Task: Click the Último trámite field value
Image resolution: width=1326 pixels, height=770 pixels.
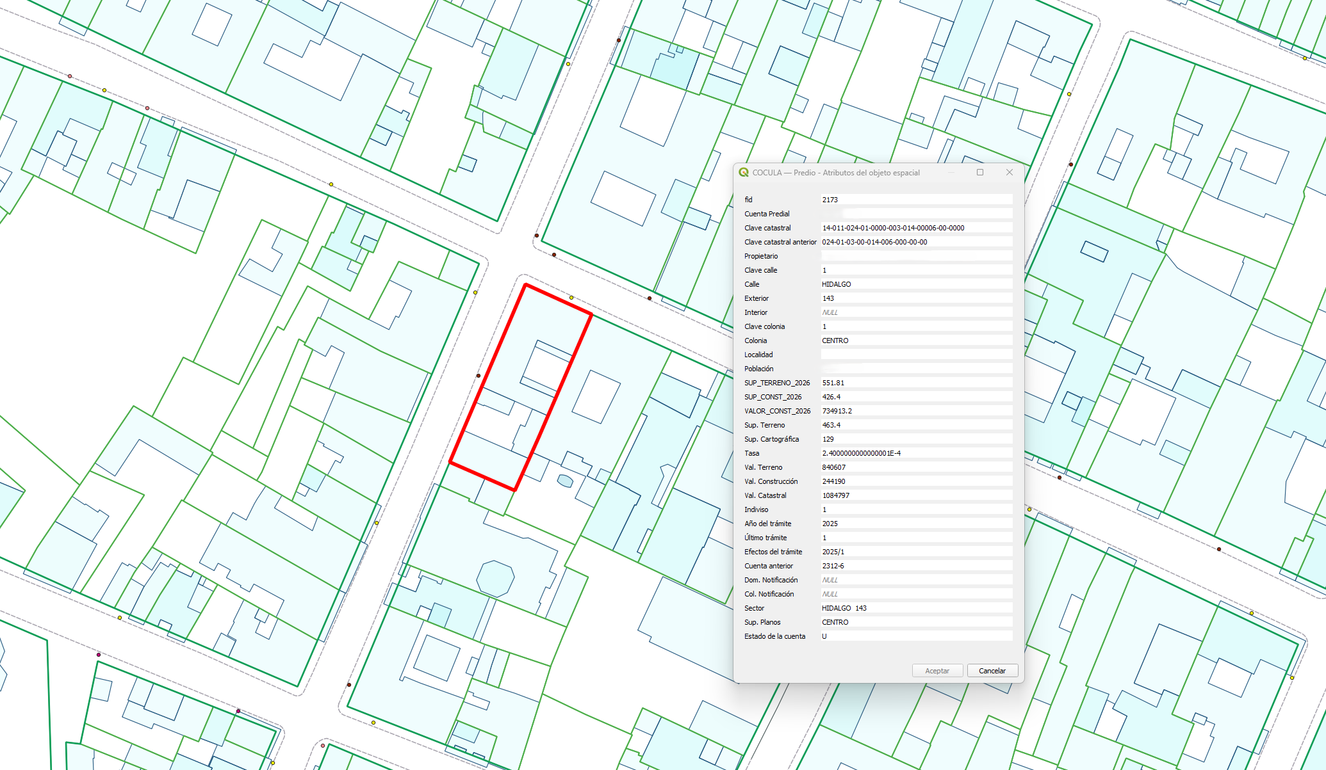Action: 916,538
